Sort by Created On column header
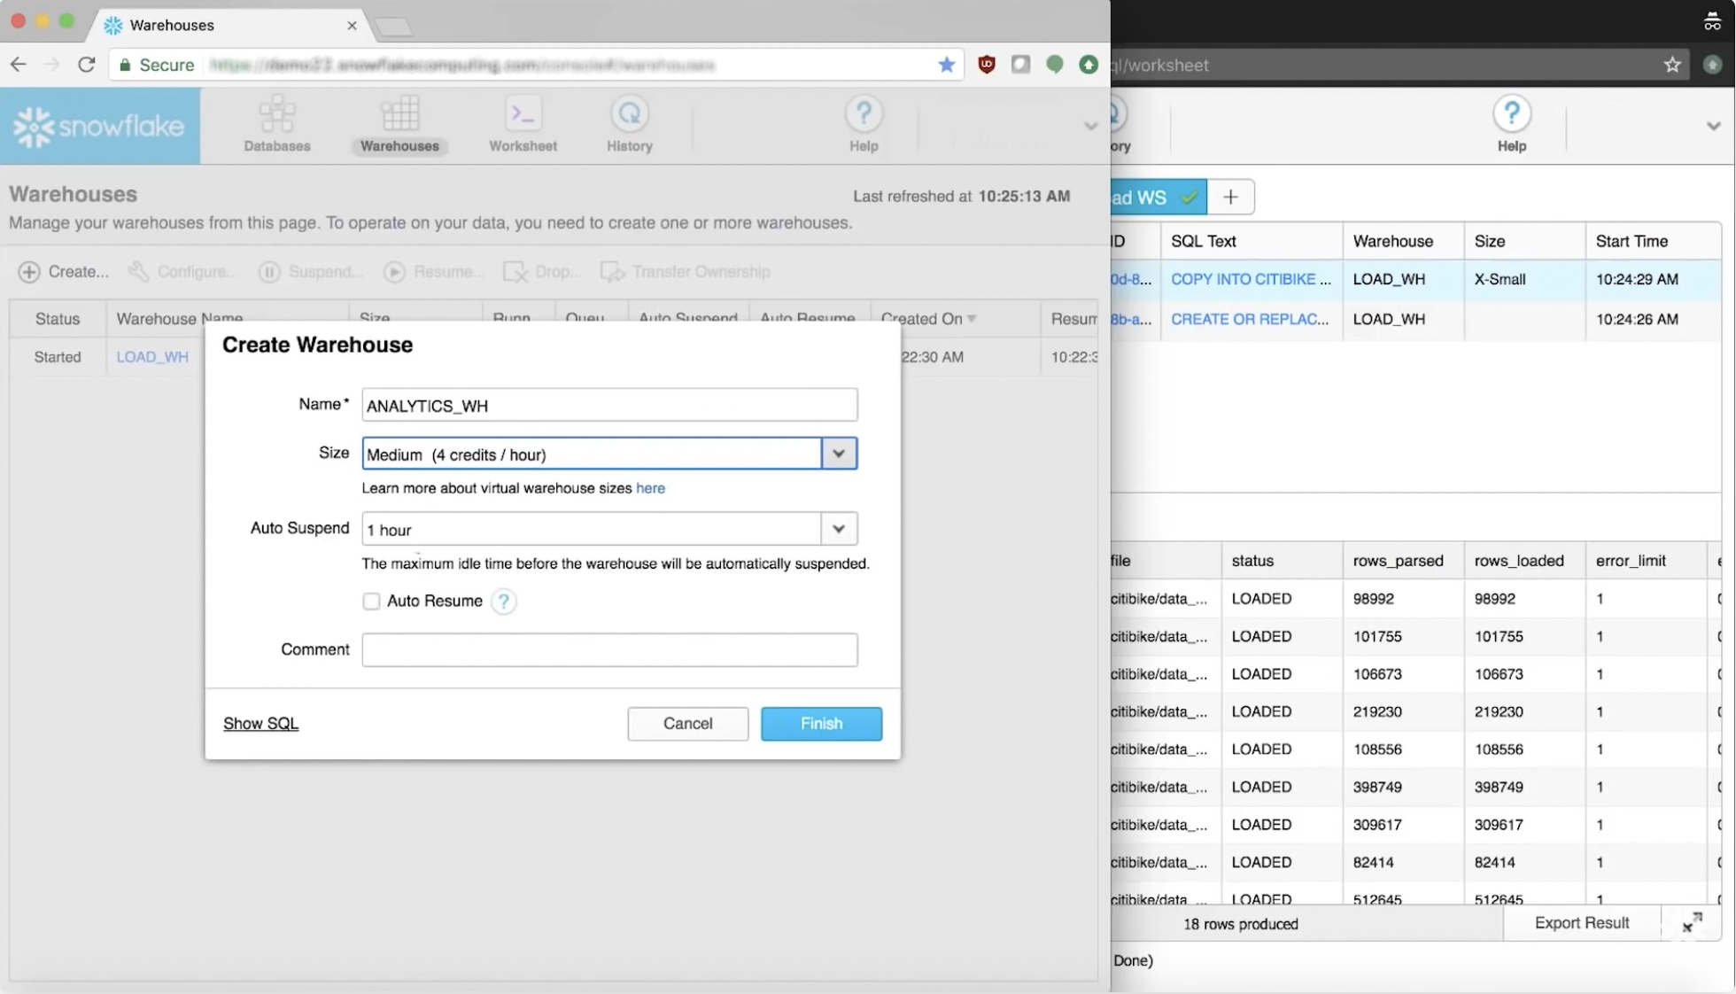 pyautogui.click(x=926, y=318)
